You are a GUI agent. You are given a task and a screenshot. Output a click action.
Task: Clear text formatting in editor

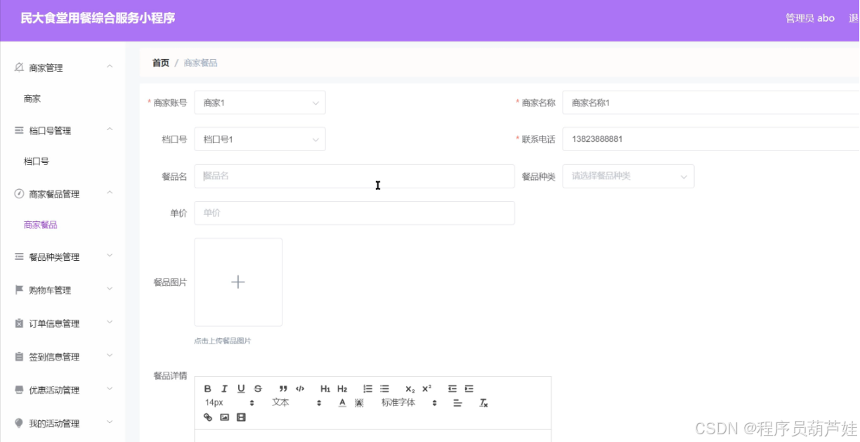click(483, 403)
